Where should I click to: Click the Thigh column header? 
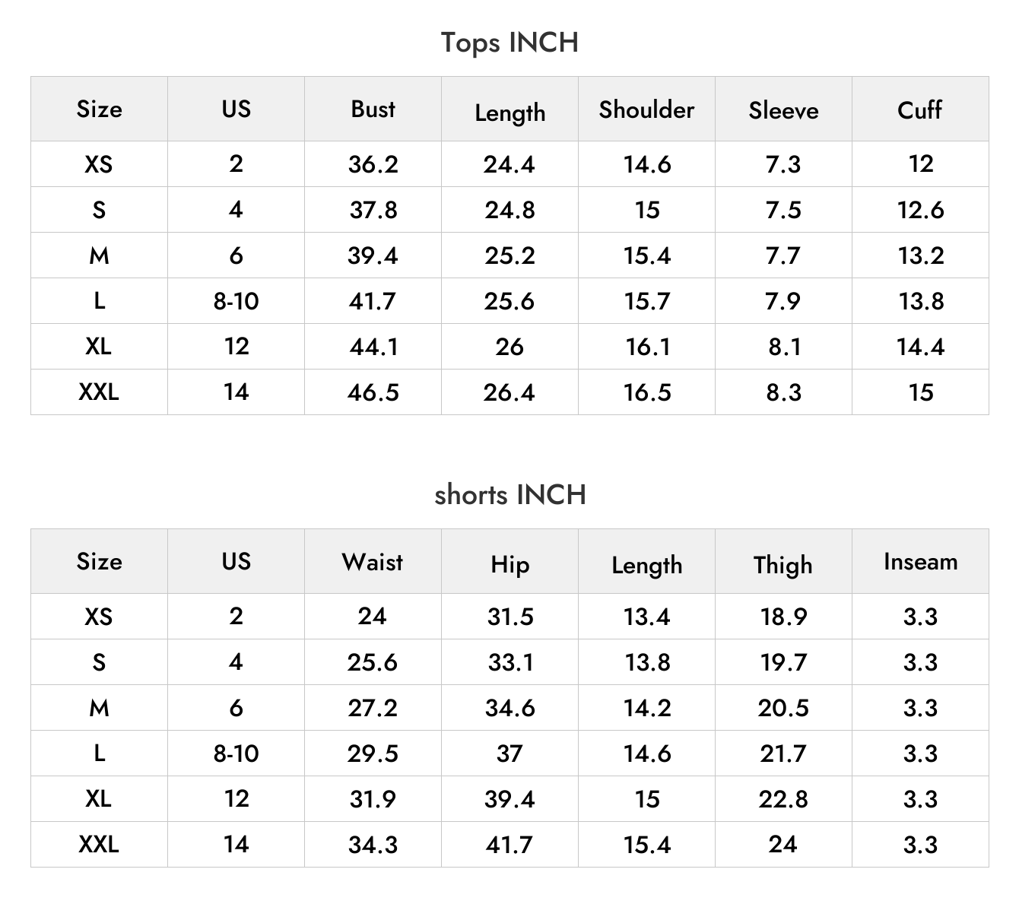point(783,565)
